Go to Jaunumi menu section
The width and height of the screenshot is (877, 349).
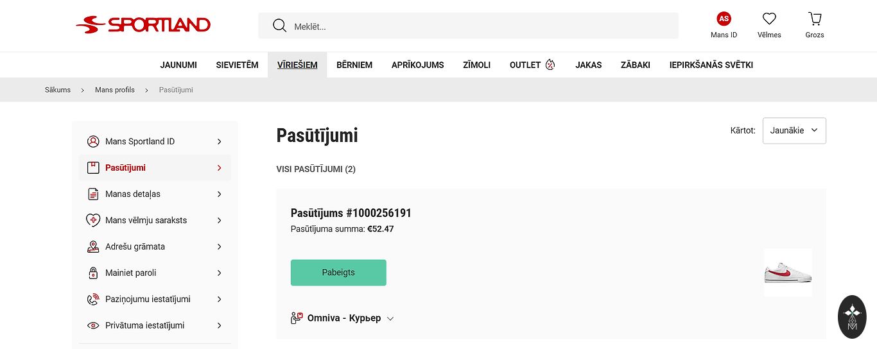pos(178,65)
